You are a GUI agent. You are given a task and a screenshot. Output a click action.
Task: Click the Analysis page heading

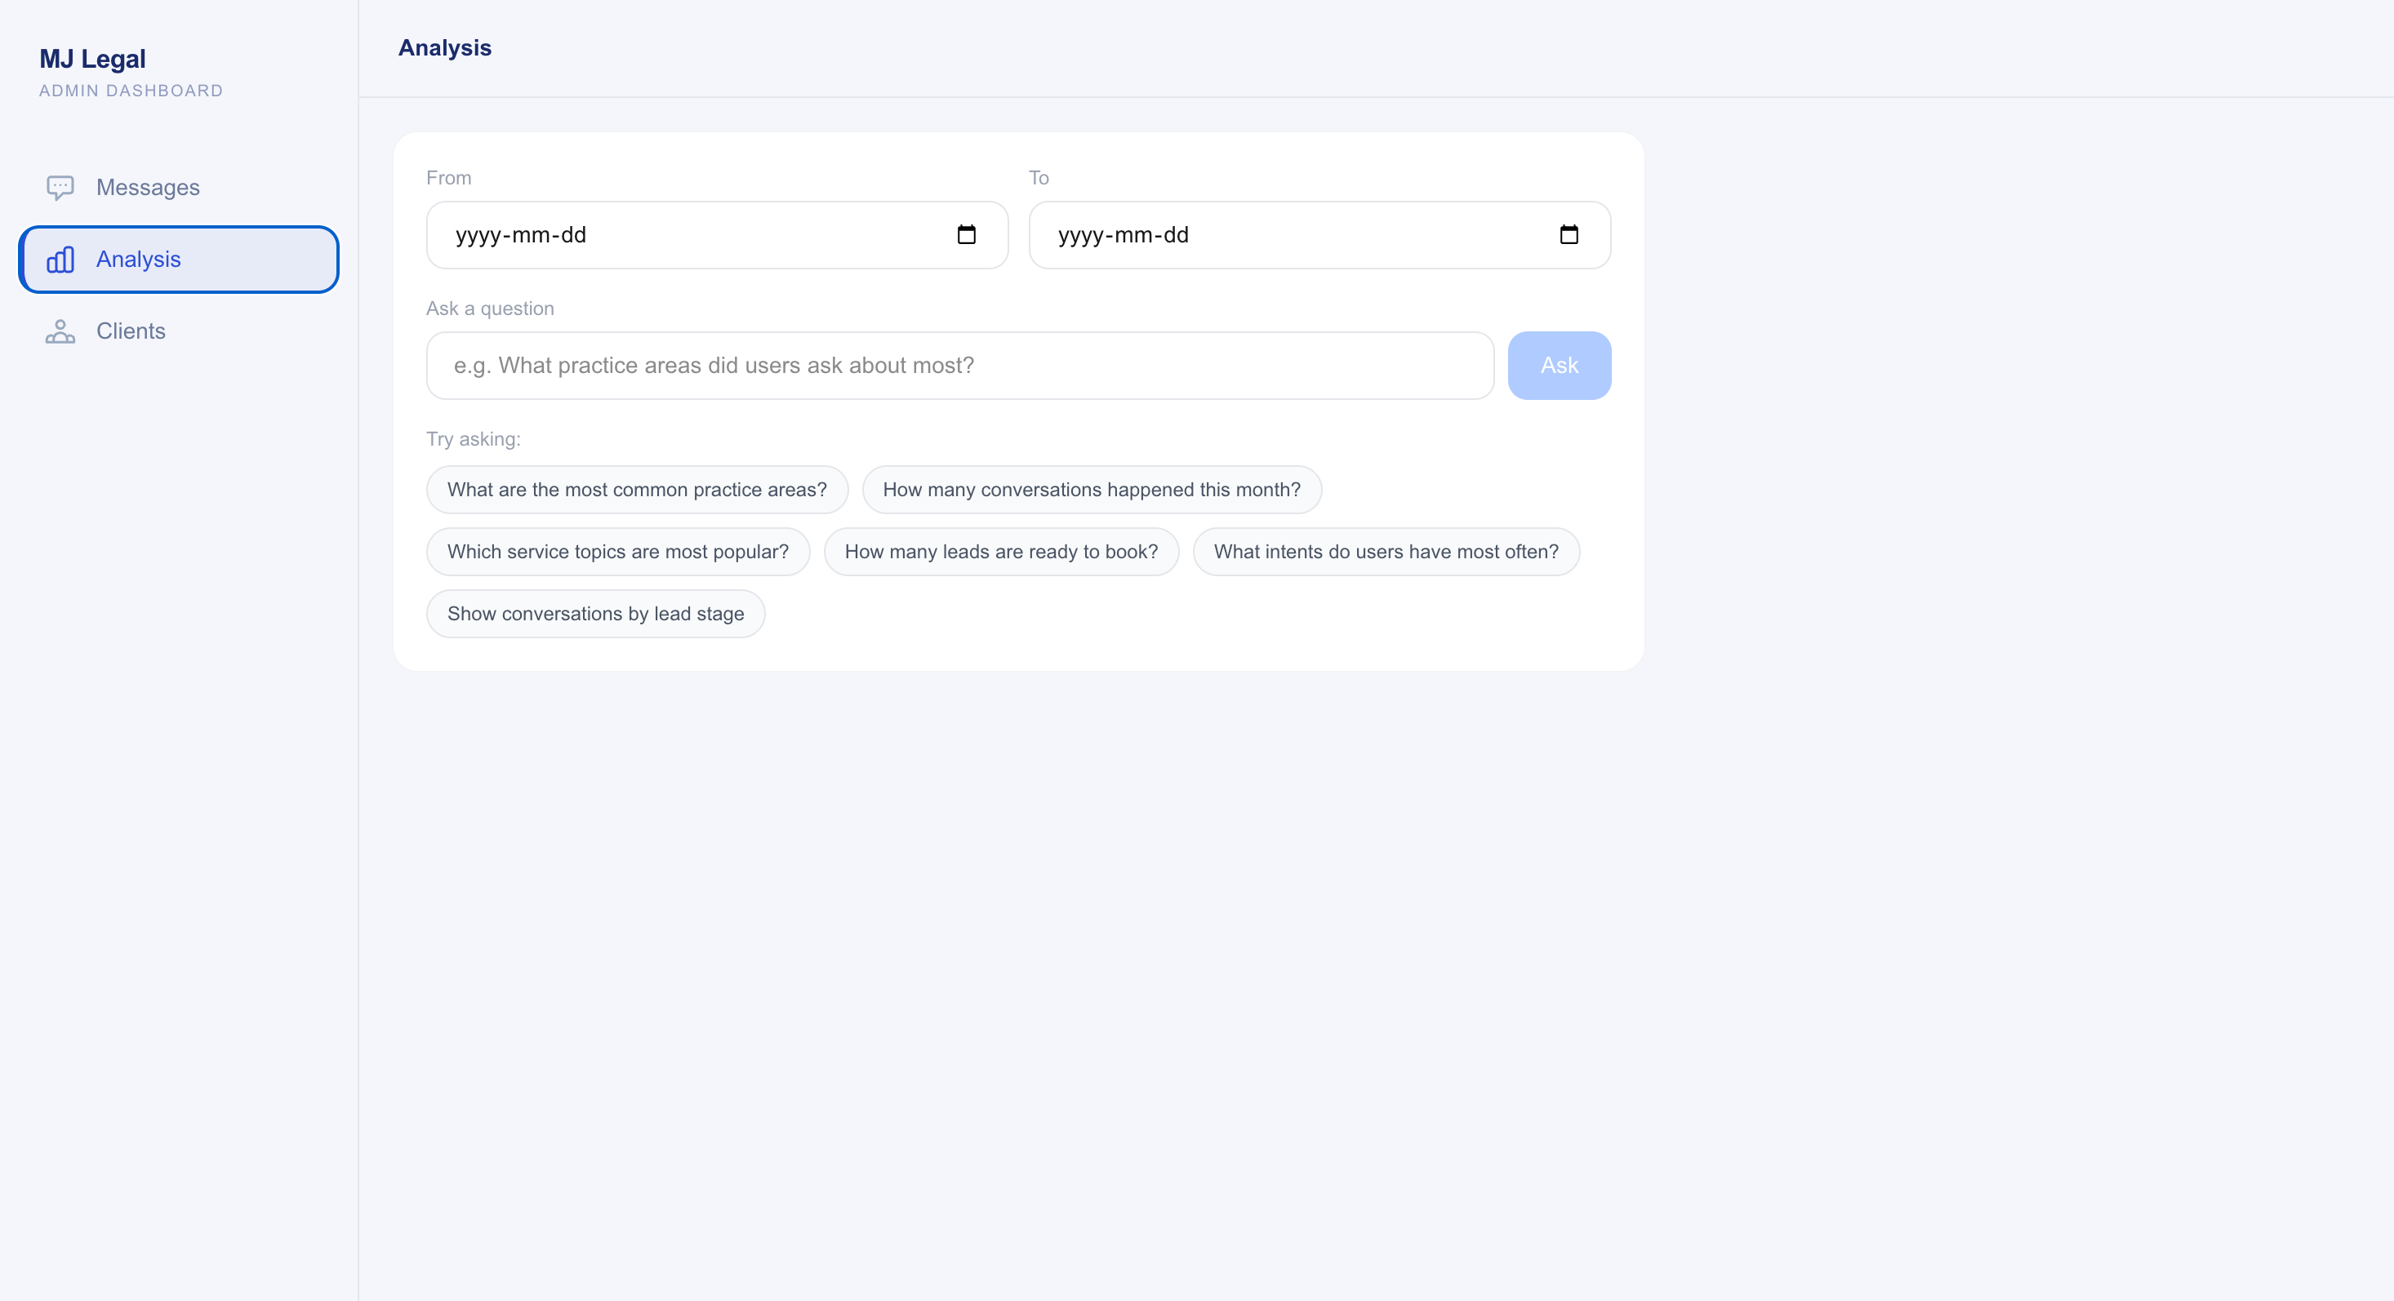pos(445,47)
